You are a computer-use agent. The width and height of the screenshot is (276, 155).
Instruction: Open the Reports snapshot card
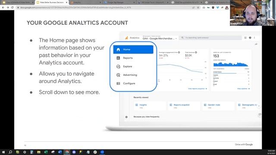(184, 106)
